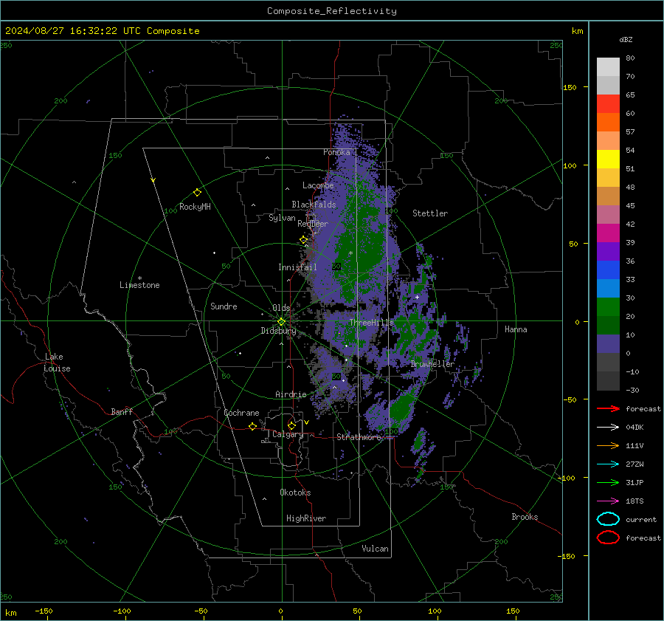This screenshot has height=621, width=664.
Task: Click the yellow diamond marker near RedDeer
Action: (304, 240)
